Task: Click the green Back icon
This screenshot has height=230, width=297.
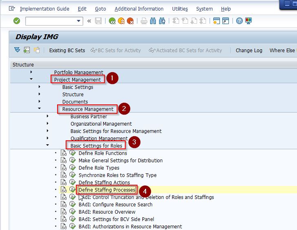Action: [112, 21]
